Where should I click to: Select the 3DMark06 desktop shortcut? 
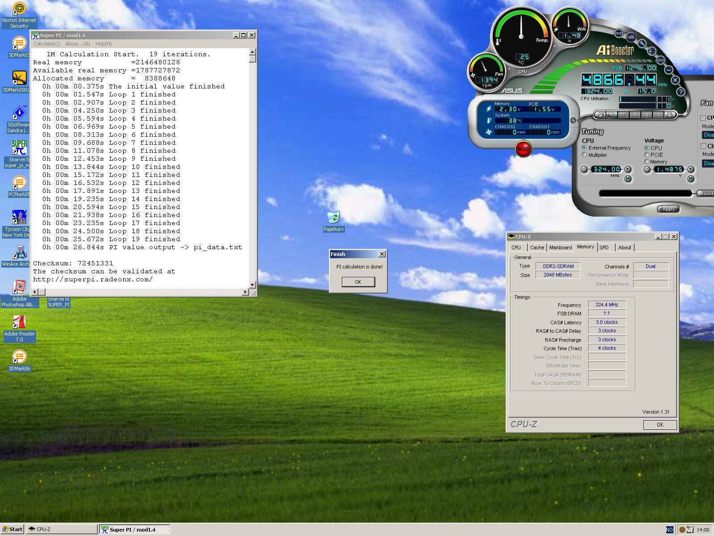point(19,360)
